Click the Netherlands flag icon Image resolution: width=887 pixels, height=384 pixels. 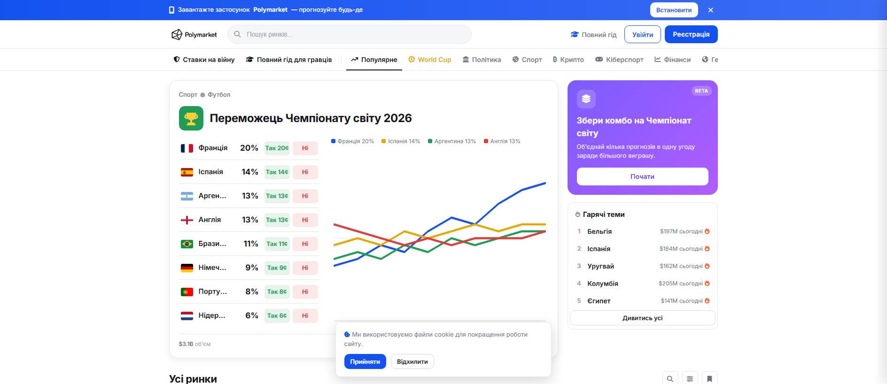coord(187,316)
